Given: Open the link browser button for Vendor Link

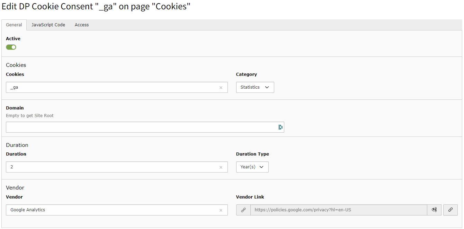Looking at the screenshot, I should pos(450,210).
